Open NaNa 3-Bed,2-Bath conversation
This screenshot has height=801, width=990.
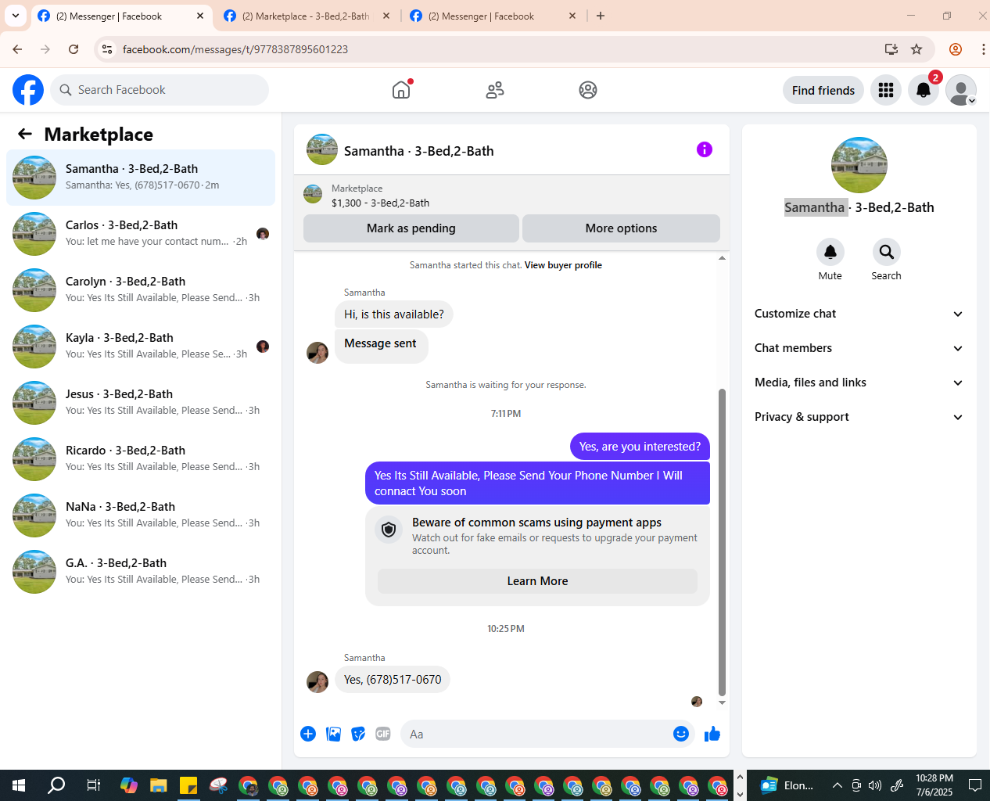point(141,515)
